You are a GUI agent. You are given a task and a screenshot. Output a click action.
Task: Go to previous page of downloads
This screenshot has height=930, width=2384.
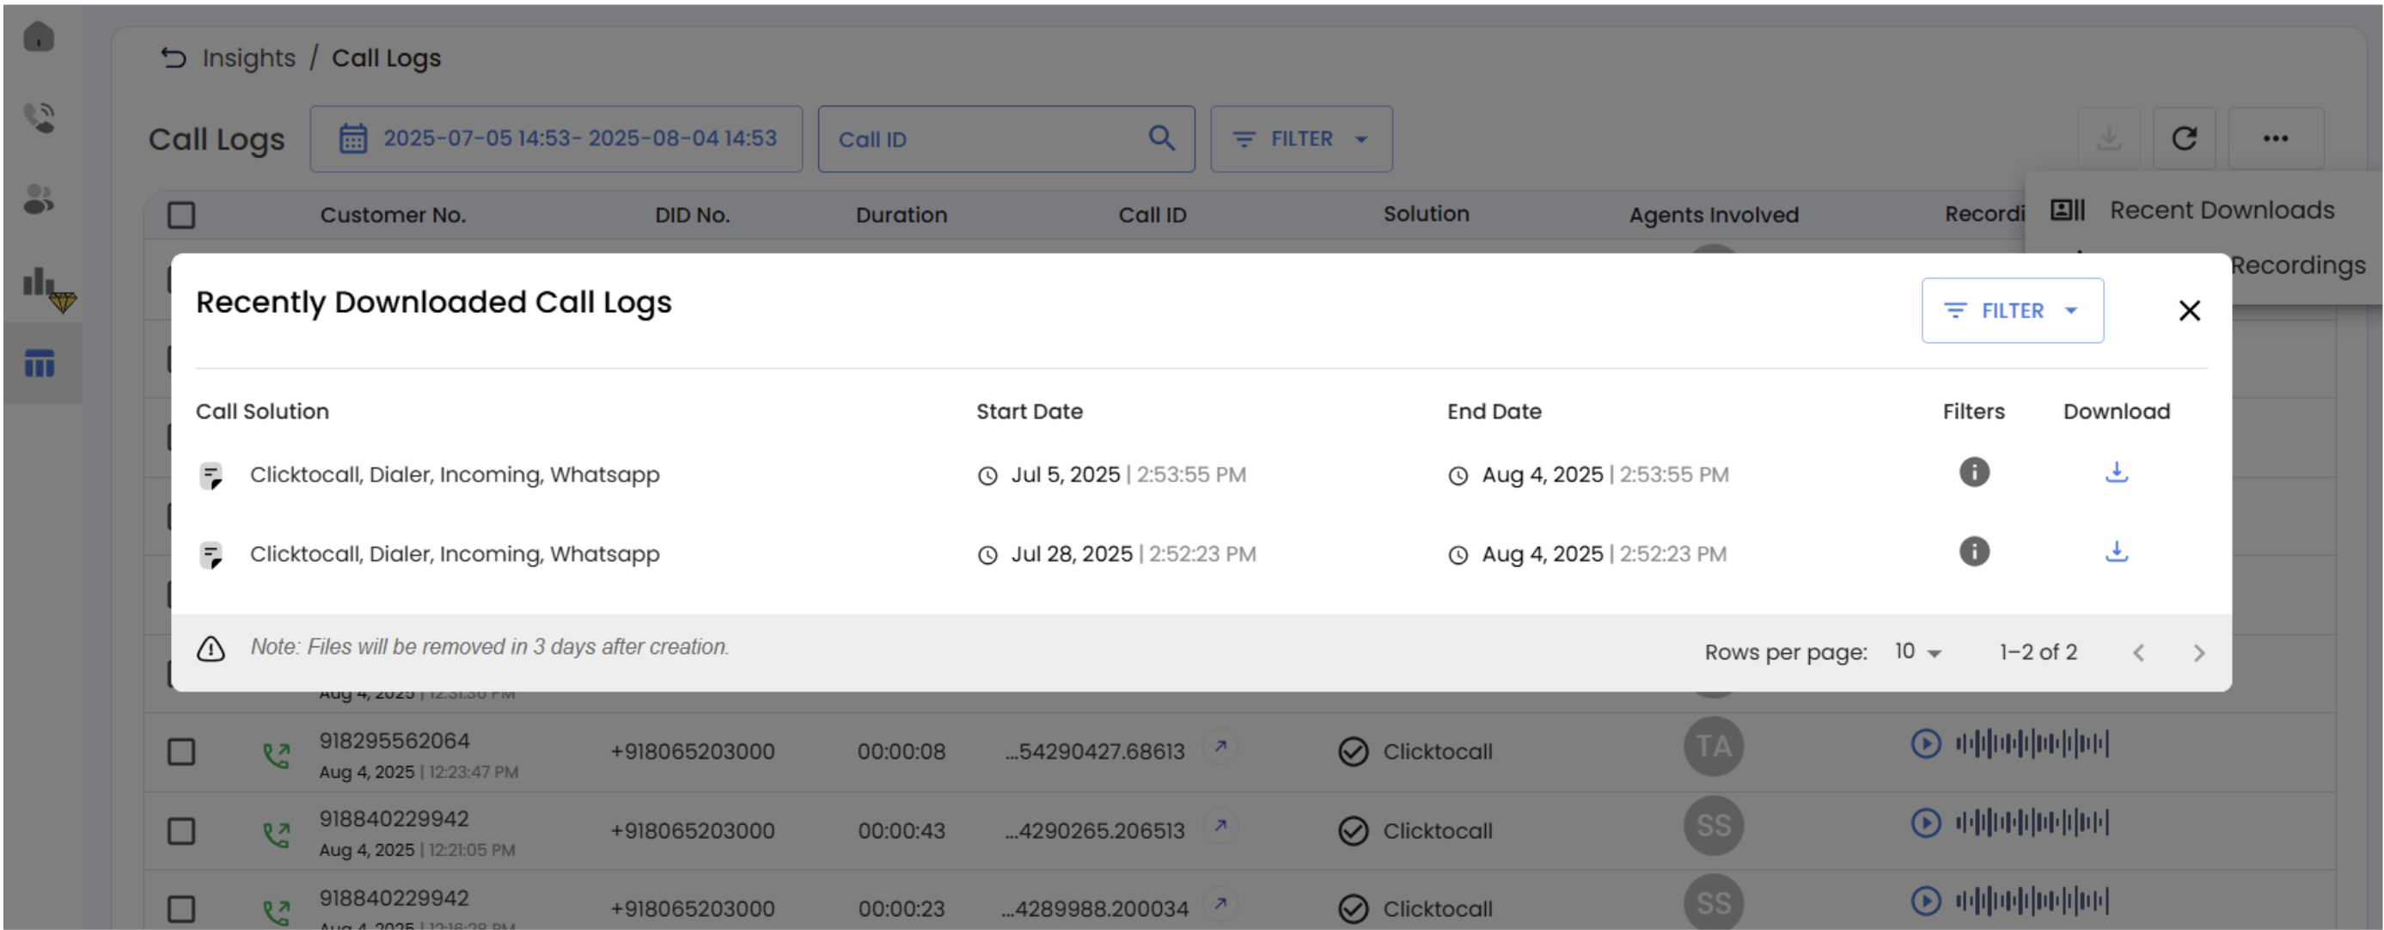(2139, 653)
